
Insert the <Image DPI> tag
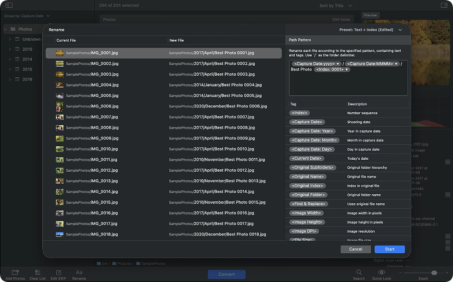[304, 231]
